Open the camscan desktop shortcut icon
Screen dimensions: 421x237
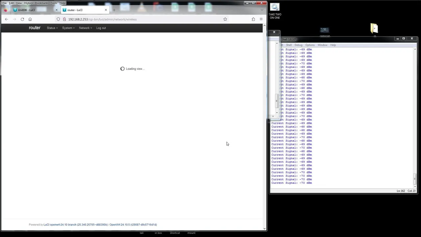tap(325, 31)
